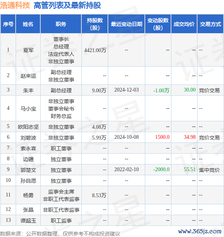Select the name 张晶

coord(28,210)
